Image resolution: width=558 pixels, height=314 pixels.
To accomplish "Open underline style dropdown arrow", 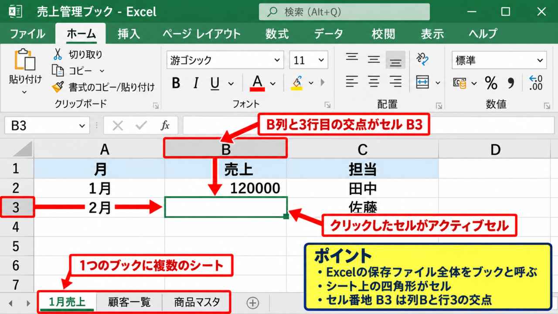I will pyautogui.click(x=231, y=83).
